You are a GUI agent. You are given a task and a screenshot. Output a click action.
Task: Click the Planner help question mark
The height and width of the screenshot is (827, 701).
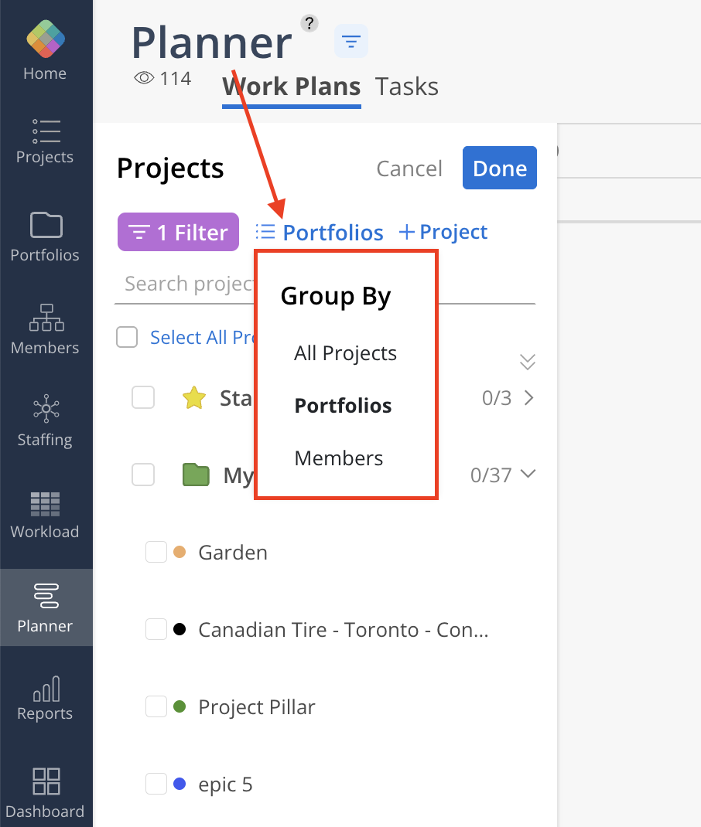[x=309, y=23]
